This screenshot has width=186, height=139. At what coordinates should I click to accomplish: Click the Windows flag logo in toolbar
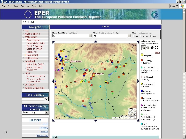182,6
